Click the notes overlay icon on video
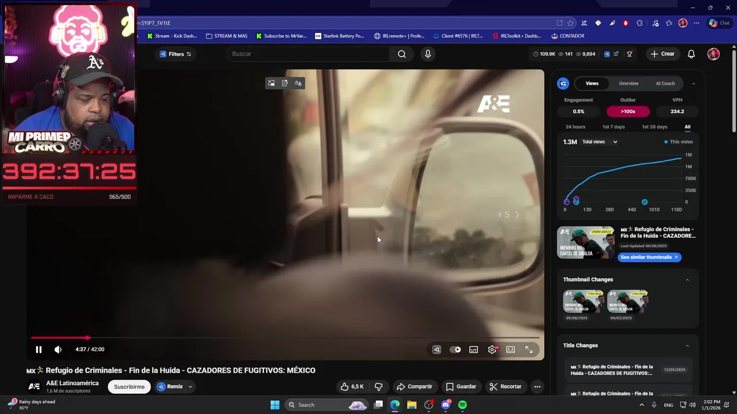This screenshot has height=414, width=737. (x=285, y=83)
